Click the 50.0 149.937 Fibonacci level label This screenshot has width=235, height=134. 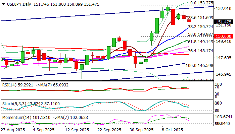tap(200, 34)
